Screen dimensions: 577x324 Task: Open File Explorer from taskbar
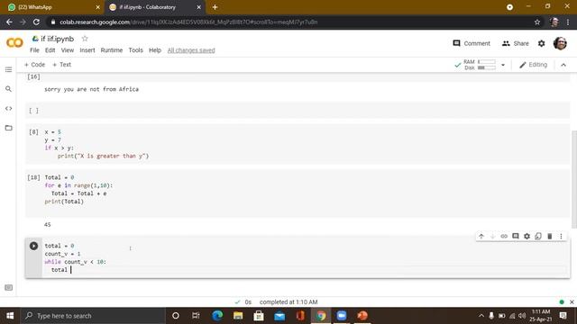pyautogui.click(x=238, y=316)
